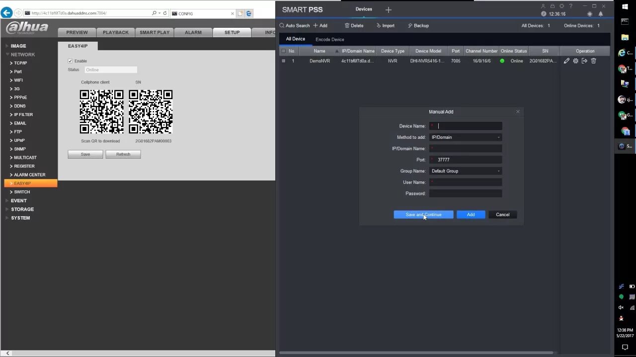636x357 pixels.
Task: Select the All Device tab
Action: click(x=296, y=39)
